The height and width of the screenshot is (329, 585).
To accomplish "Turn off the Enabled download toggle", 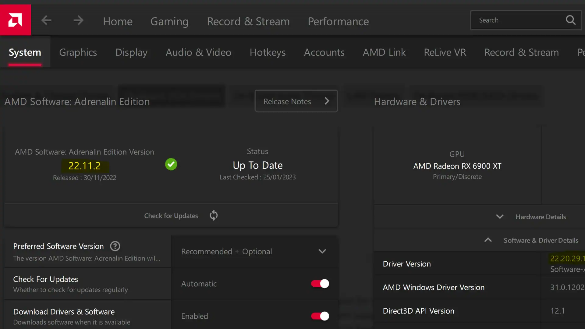I will pyautogui.click(x=320, y=316).
